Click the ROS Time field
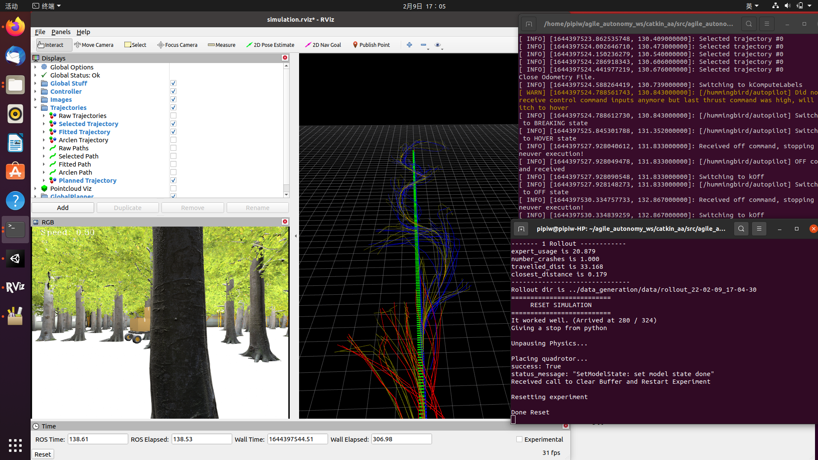 pos(98,439)
